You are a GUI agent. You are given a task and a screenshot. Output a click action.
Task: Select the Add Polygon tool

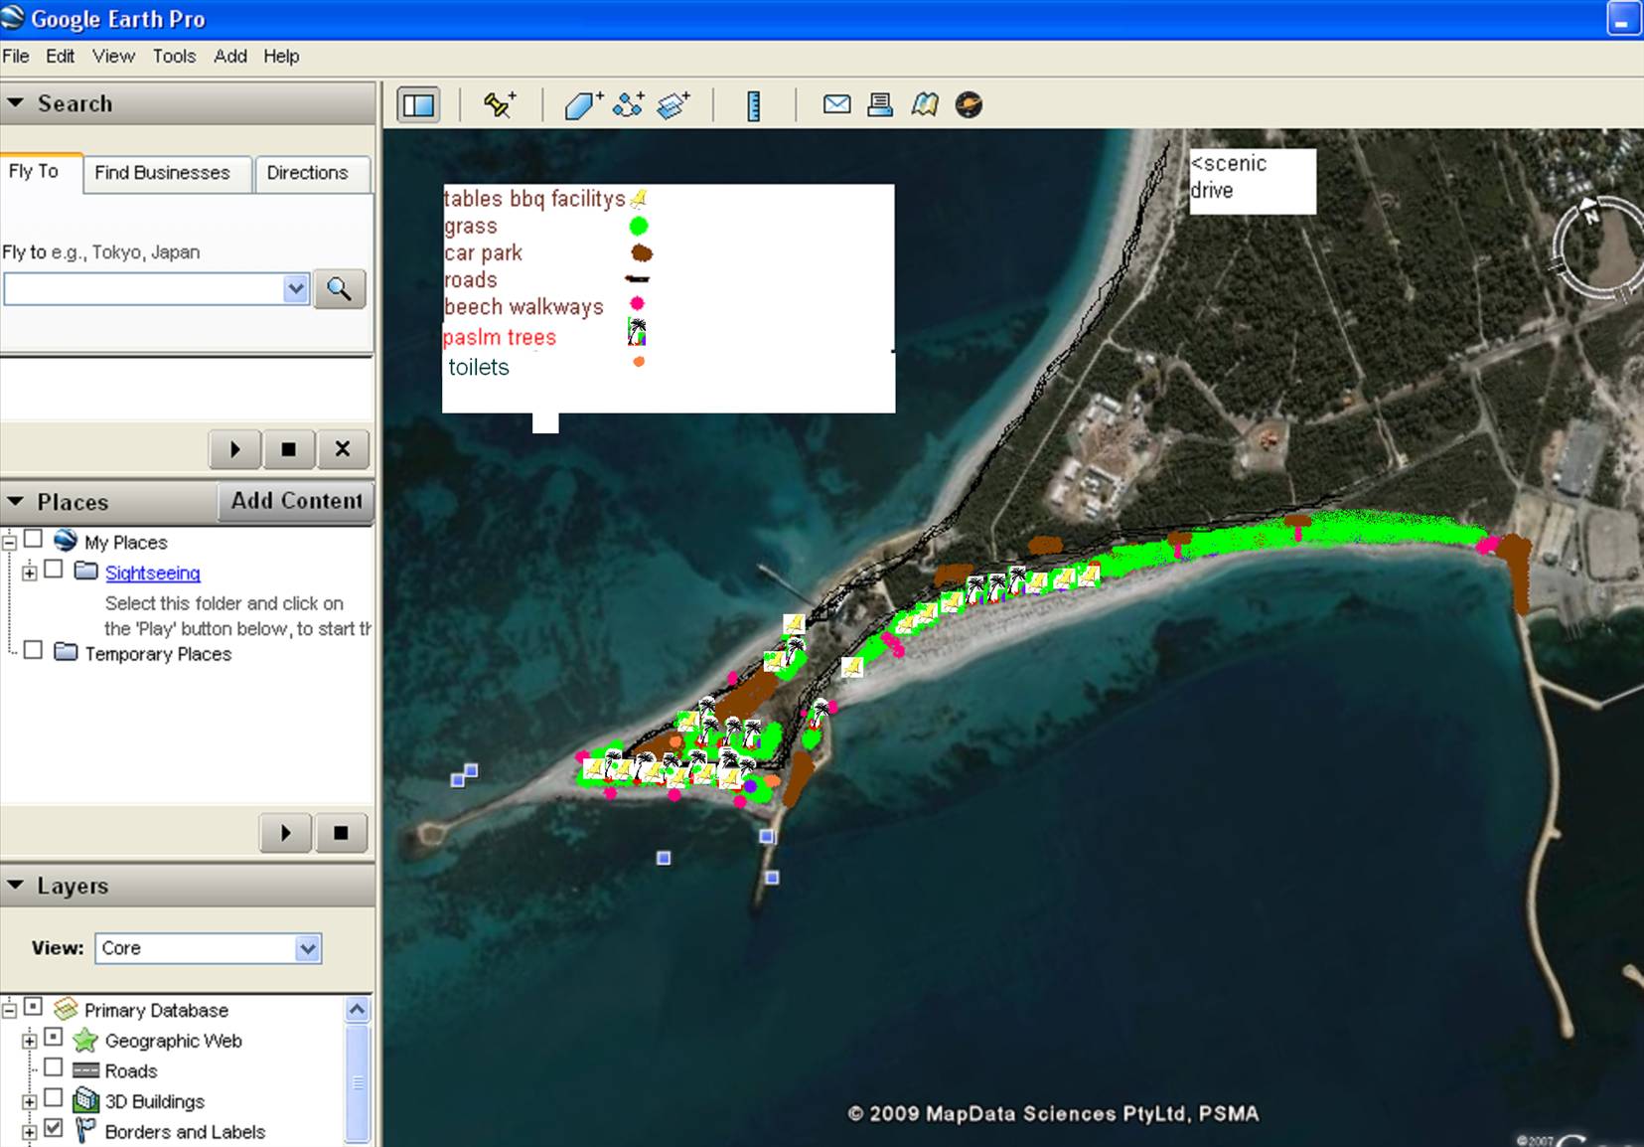click(583, 104)
